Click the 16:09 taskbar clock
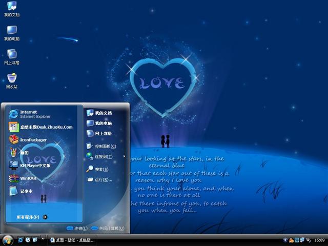The image size is (328, 246). pos(319,240)
